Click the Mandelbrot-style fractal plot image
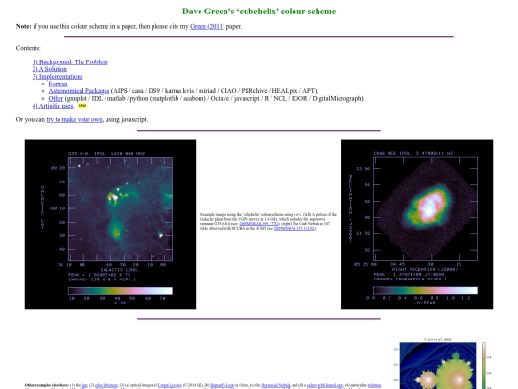Screen dimensions: 518x389 (x=437, y=366)
